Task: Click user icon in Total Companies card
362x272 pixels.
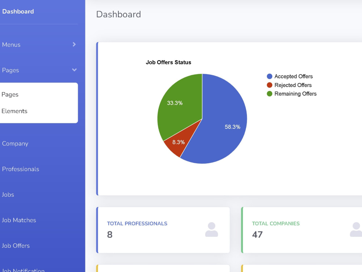Action: pyautogui.click(x=356, y=230)
